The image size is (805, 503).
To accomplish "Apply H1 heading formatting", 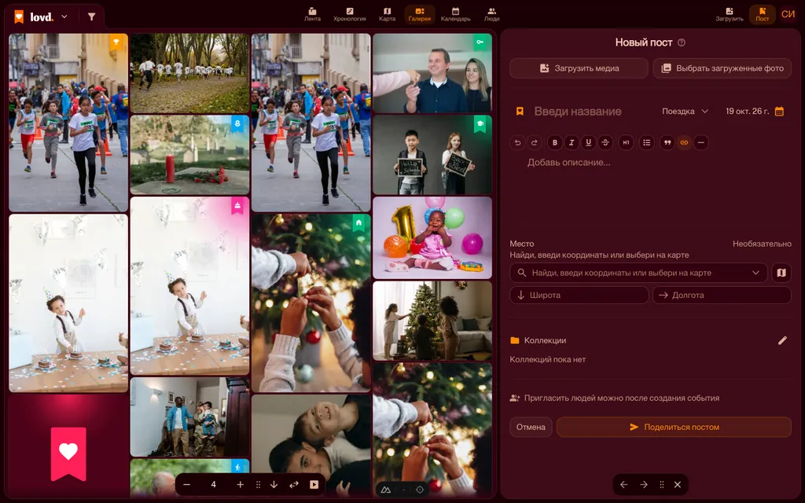I will [626, 143].
